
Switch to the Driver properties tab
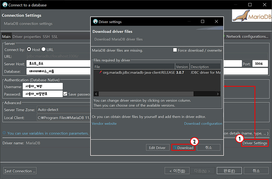(x=27, y=37)
